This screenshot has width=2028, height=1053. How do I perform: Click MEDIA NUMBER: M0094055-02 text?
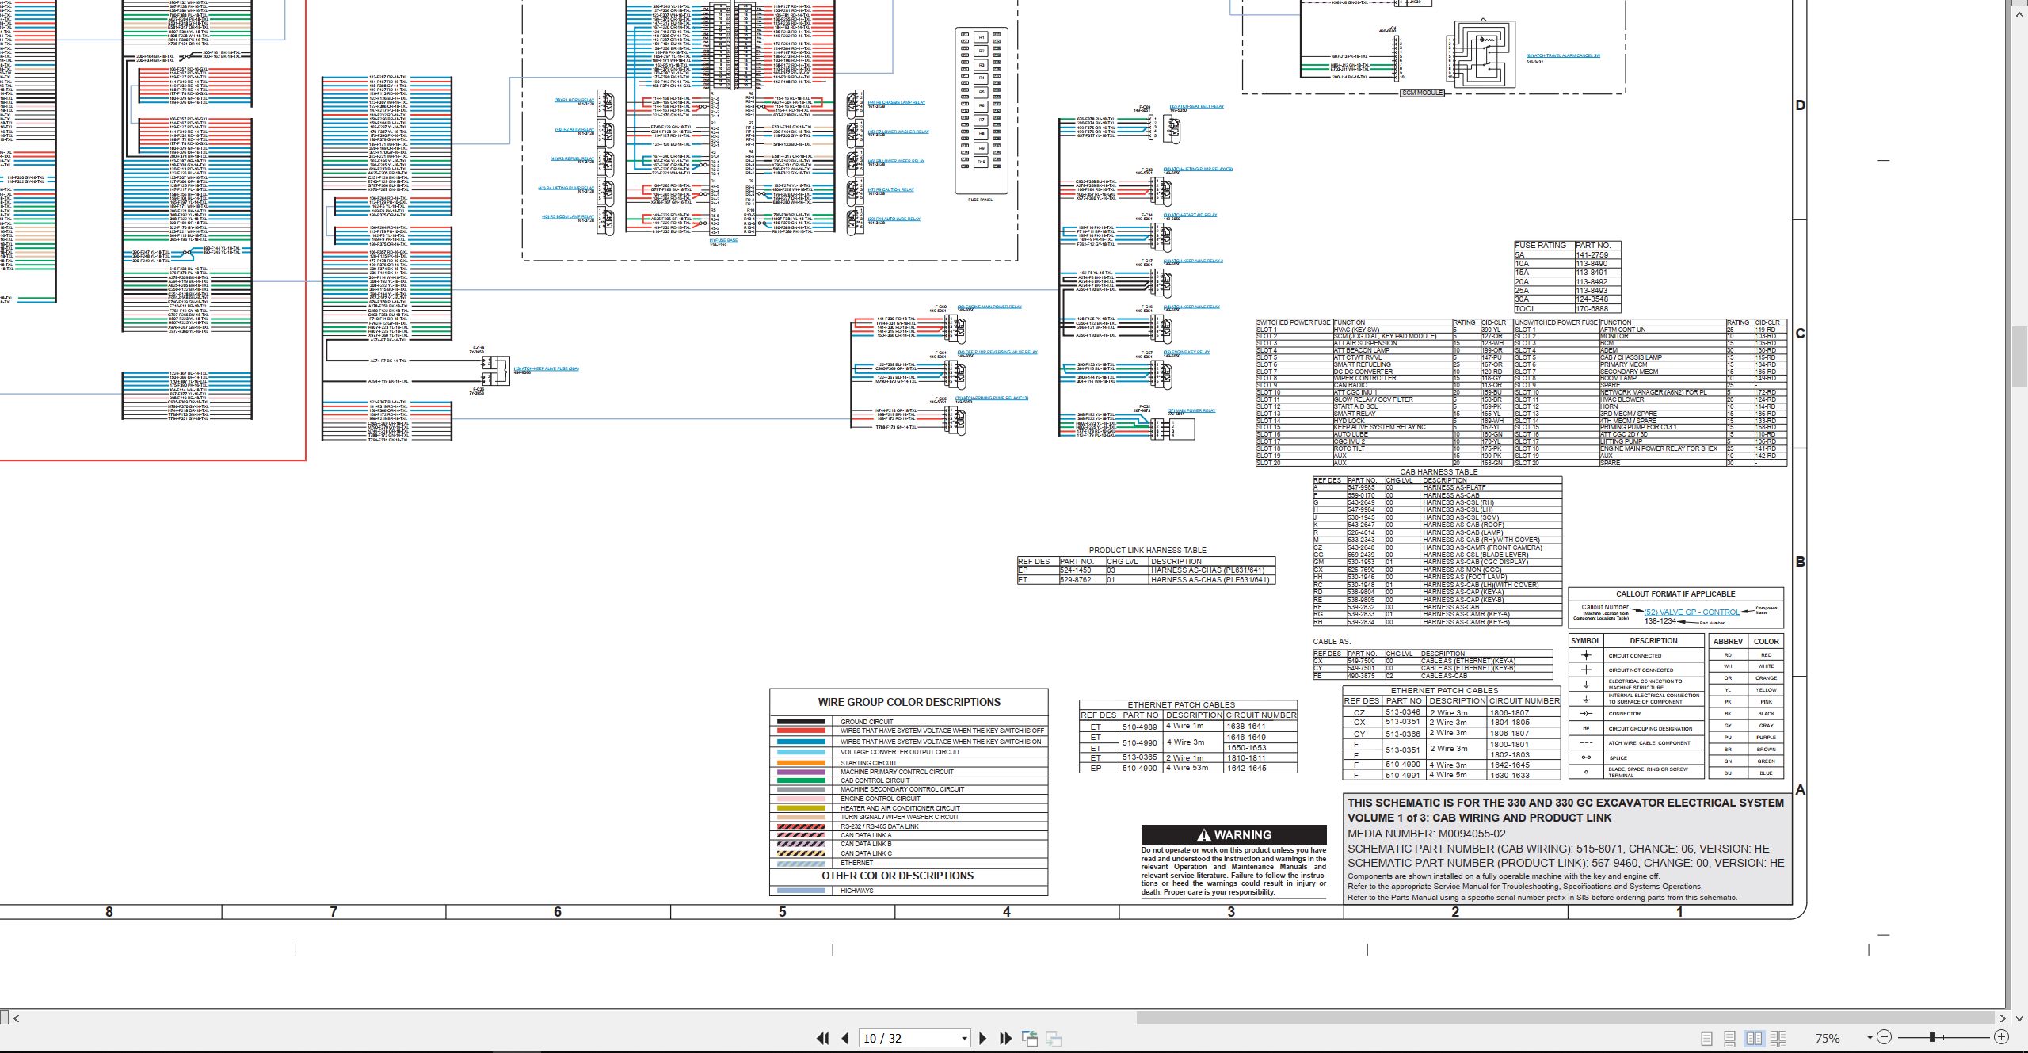[1426, 834]
